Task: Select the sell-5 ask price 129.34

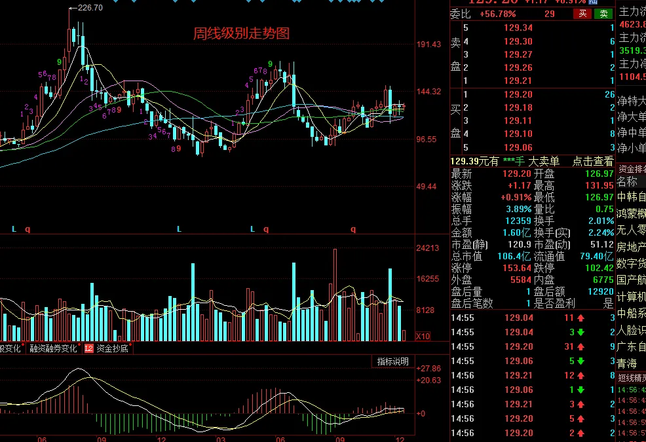Action: click(518, 28)
